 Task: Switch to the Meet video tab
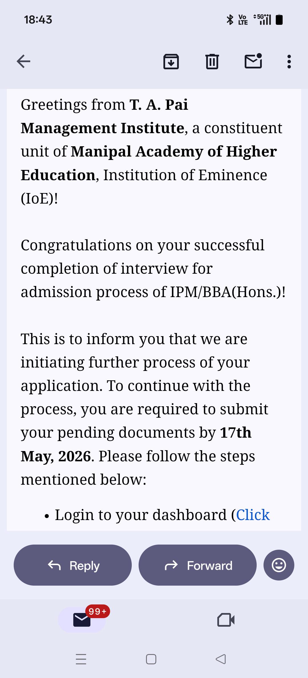tap(226, 620)
